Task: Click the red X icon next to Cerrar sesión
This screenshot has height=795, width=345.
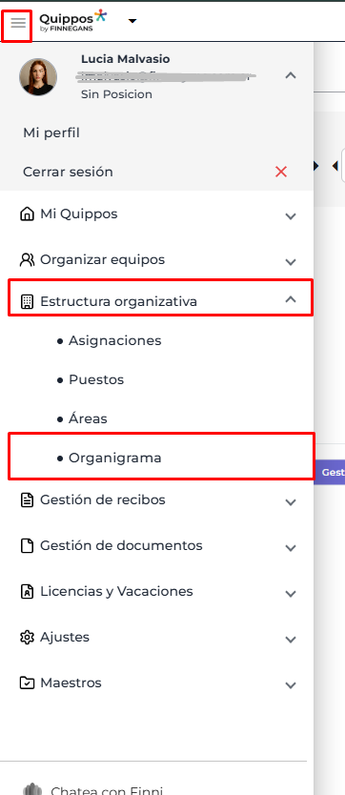Action: 281,172
